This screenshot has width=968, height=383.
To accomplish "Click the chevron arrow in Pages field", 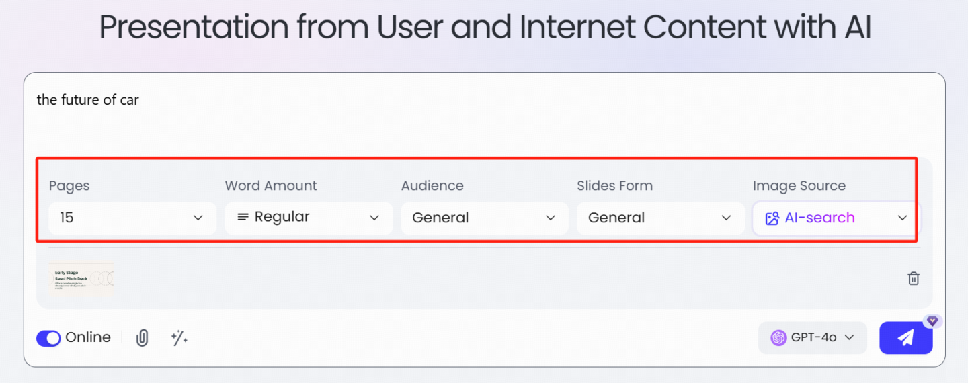I will (x=198, y=218).
